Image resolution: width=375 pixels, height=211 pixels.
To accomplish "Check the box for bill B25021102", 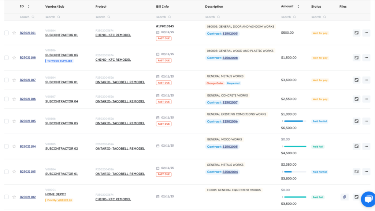I will pos(6,197).
